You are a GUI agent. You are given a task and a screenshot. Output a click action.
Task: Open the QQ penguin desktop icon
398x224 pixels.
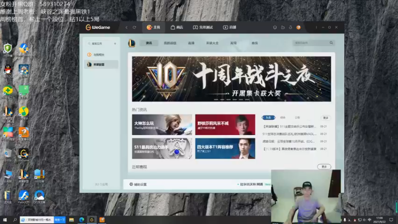pyautogui.click(x=8, y=71)
